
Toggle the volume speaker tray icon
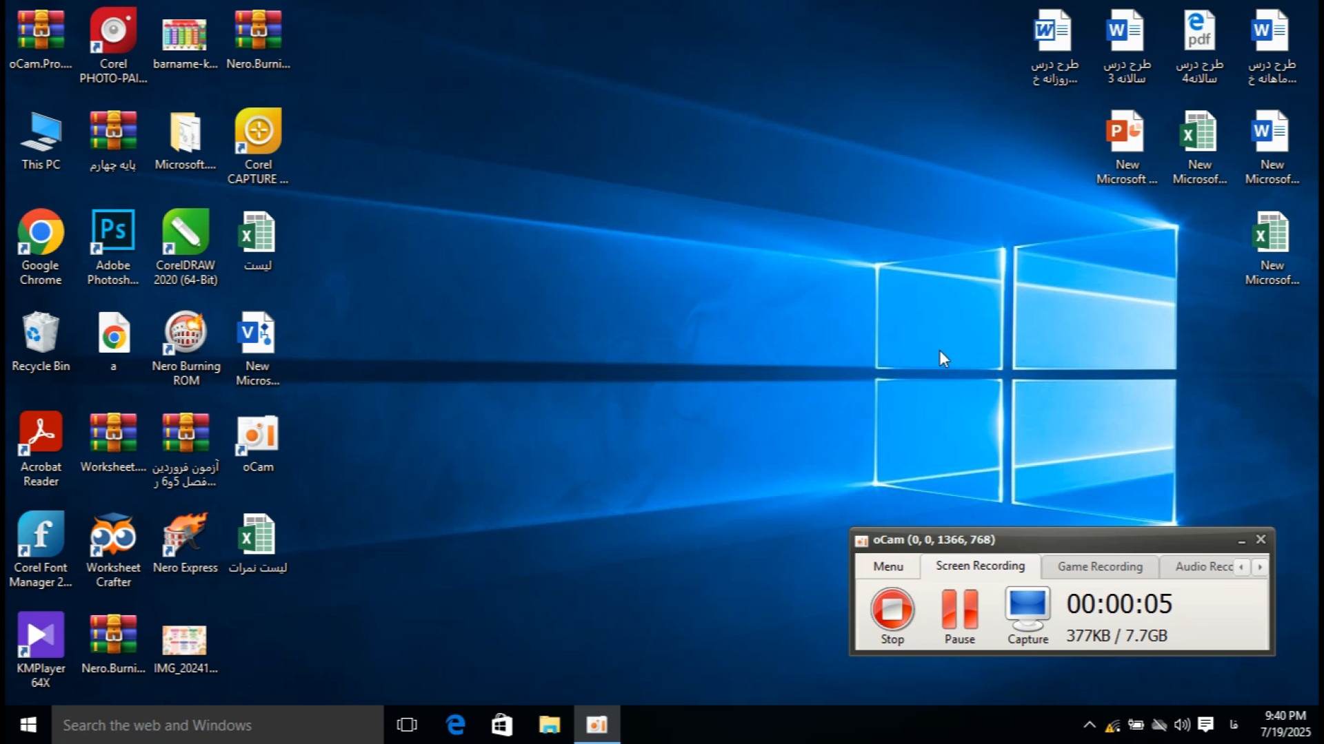[1182, 725]
